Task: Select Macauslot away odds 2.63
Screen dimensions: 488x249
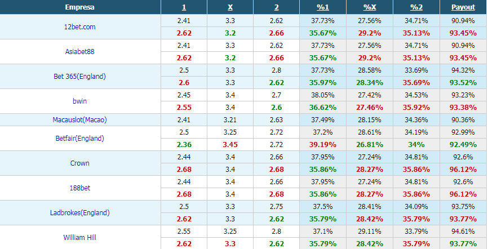Action: tap(276, 120)
